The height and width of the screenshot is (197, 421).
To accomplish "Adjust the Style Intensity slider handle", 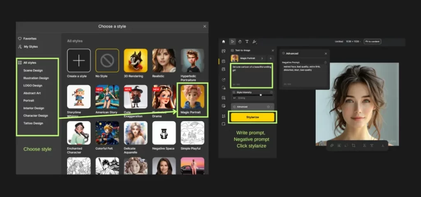I will [x=261, y=95].
